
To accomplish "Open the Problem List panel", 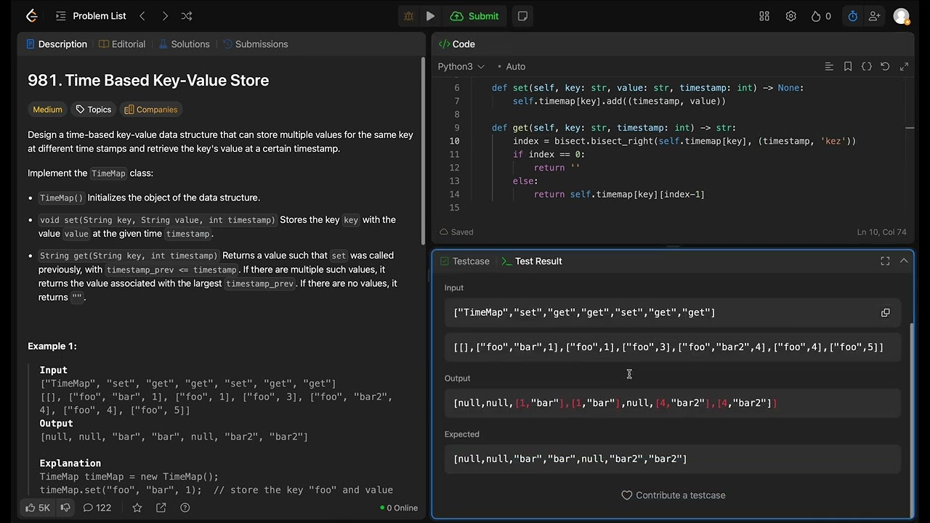I will [x=91, y=16].
